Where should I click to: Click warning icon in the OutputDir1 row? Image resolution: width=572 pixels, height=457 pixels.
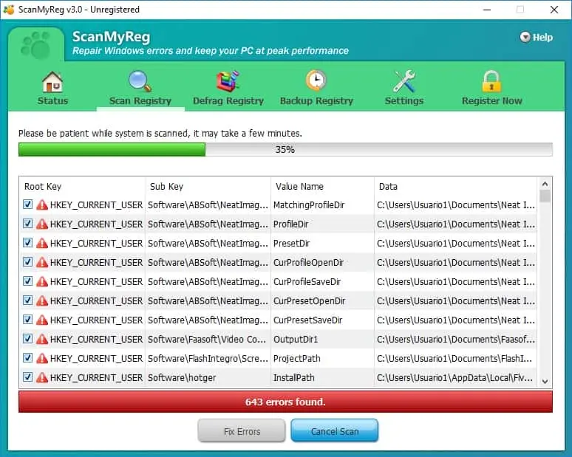(42, 339)
